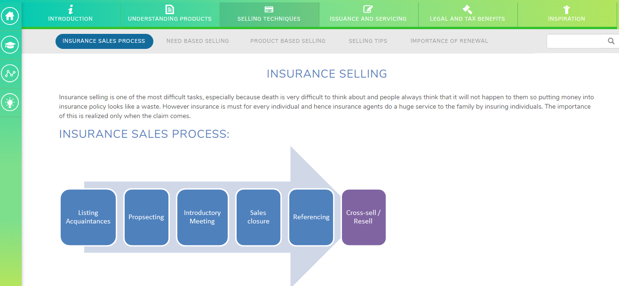Open Product Based Selling section
Image resolution: width=619 pixels, height=286 pixels.
288,41
